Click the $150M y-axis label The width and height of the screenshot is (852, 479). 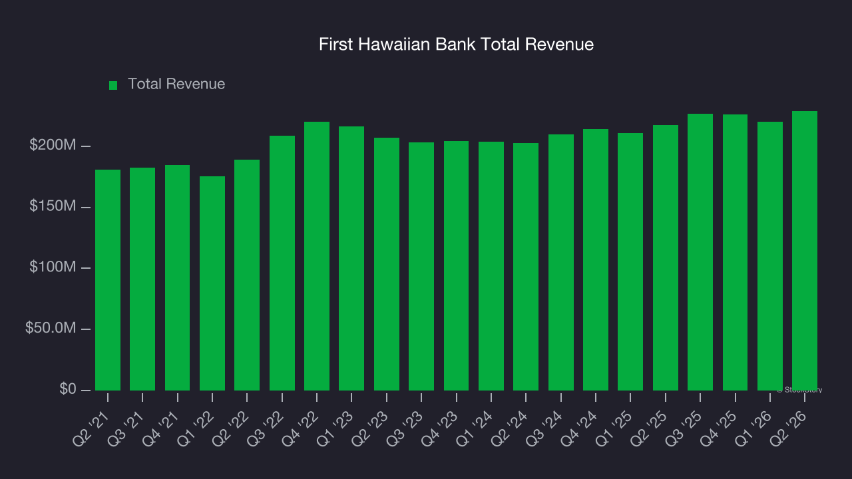[52, 206]
